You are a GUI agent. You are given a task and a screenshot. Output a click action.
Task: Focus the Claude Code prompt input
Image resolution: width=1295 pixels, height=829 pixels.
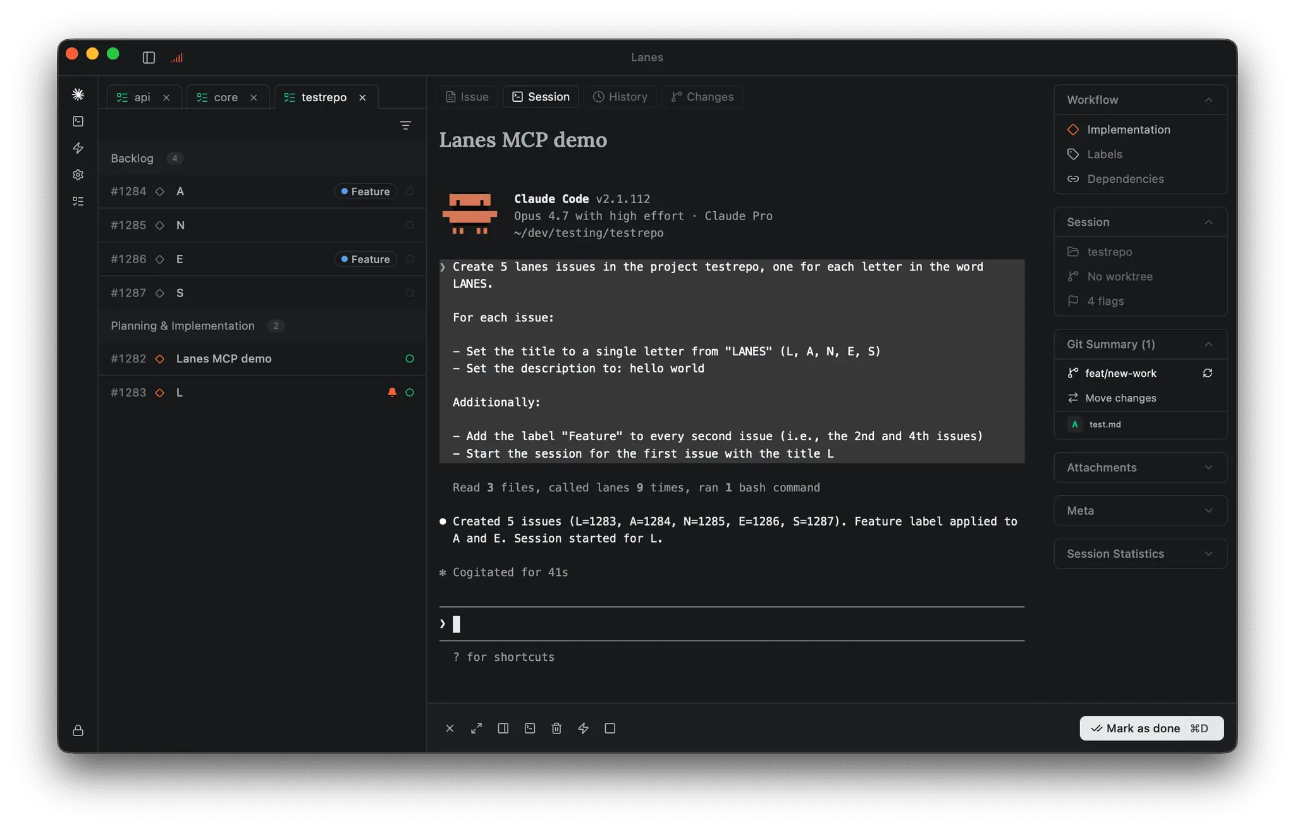[x=732, y=624]
